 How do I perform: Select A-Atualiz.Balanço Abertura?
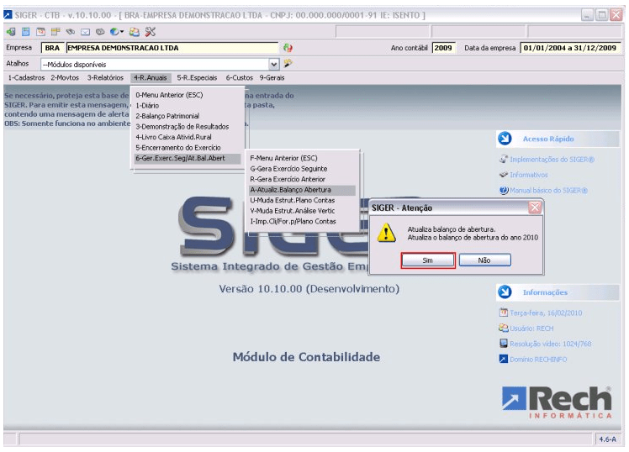point(302,190)
